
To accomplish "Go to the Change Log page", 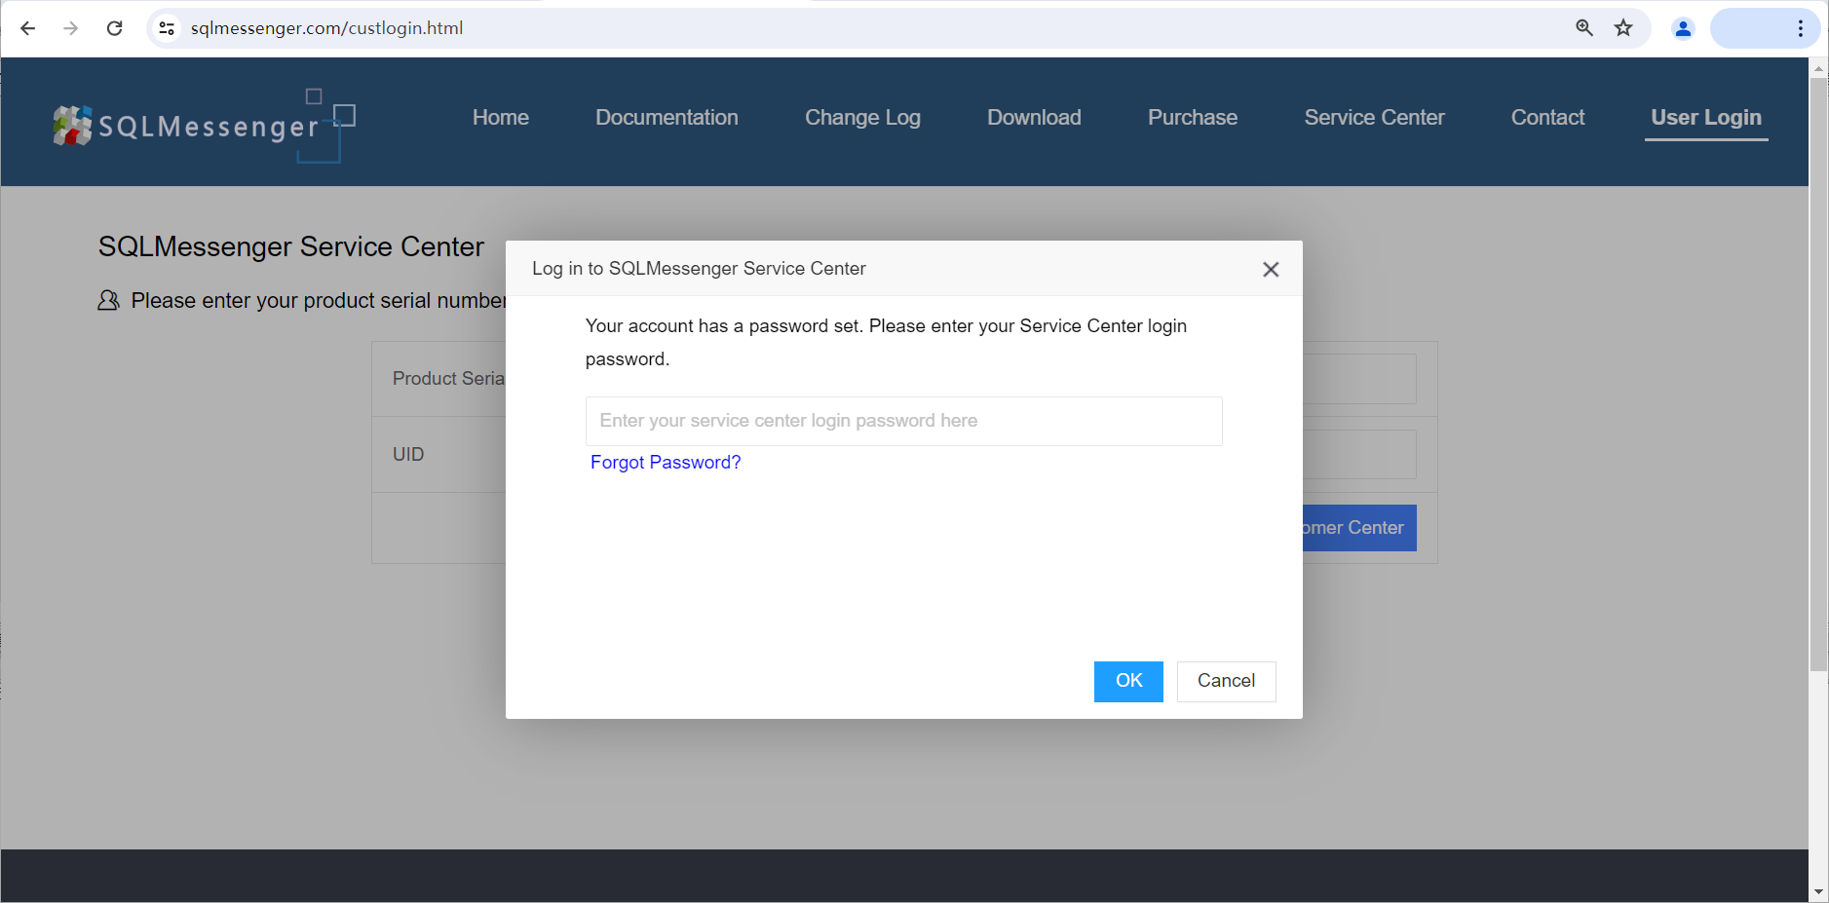I will click(x=862, y=118).
